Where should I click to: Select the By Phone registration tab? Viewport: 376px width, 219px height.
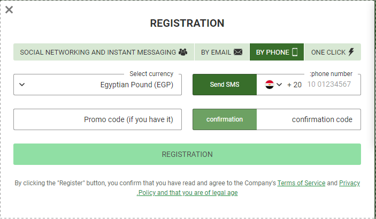coord(277,52)
